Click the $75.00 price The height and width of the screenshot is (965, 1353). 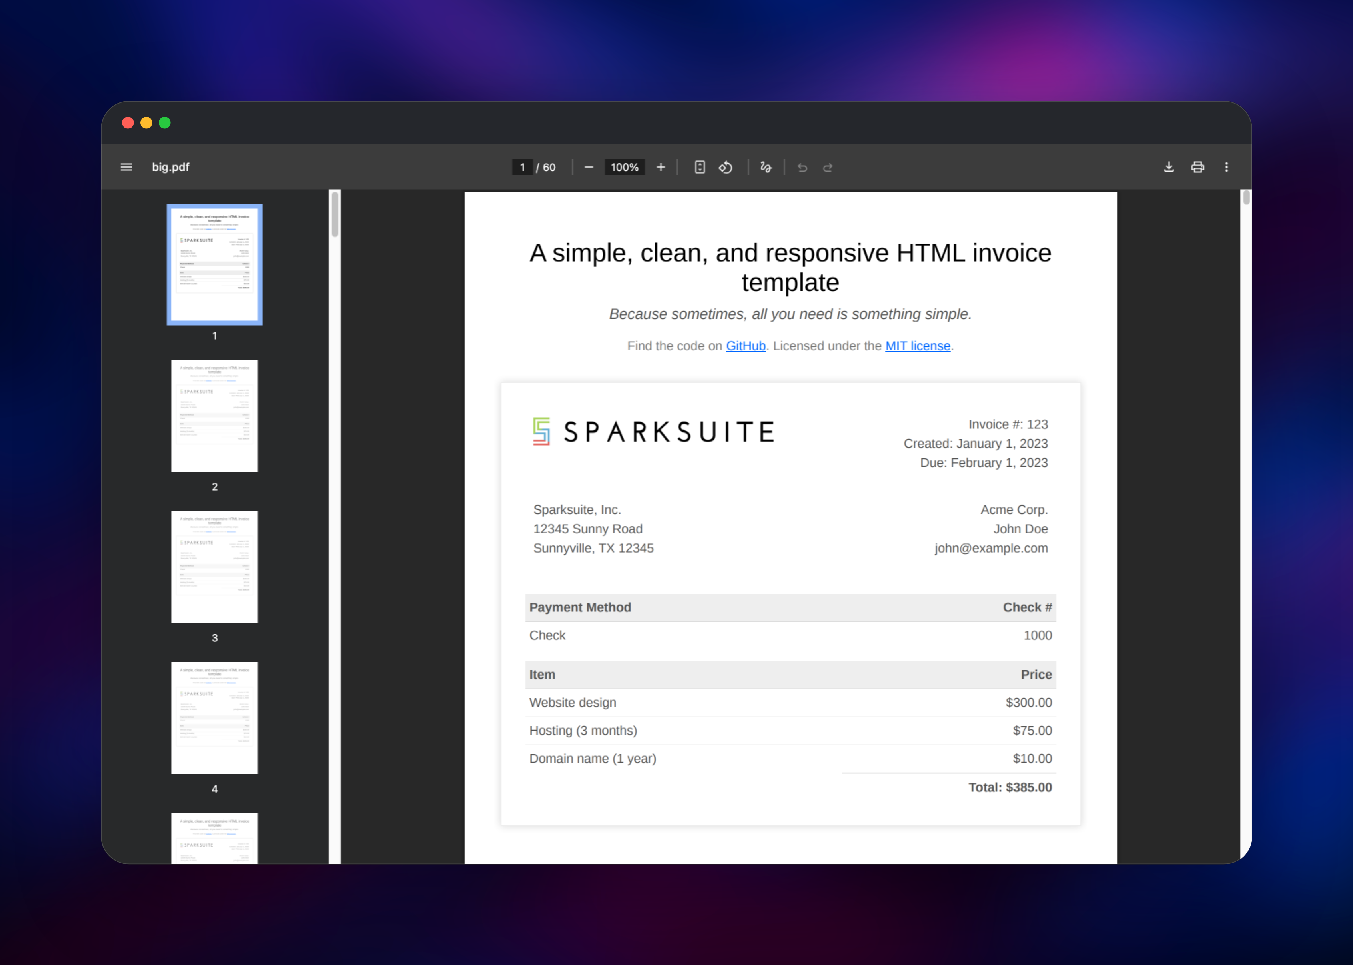pos(1032,730)
